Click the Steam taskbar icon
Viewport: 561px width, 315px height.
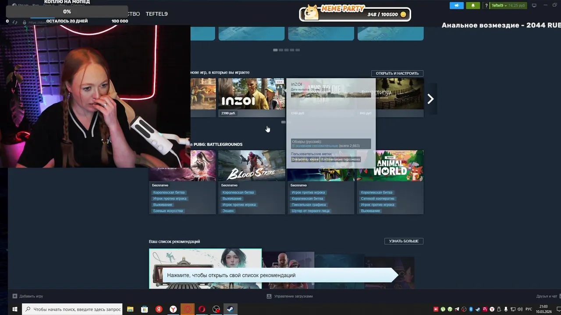coord(231,309)
